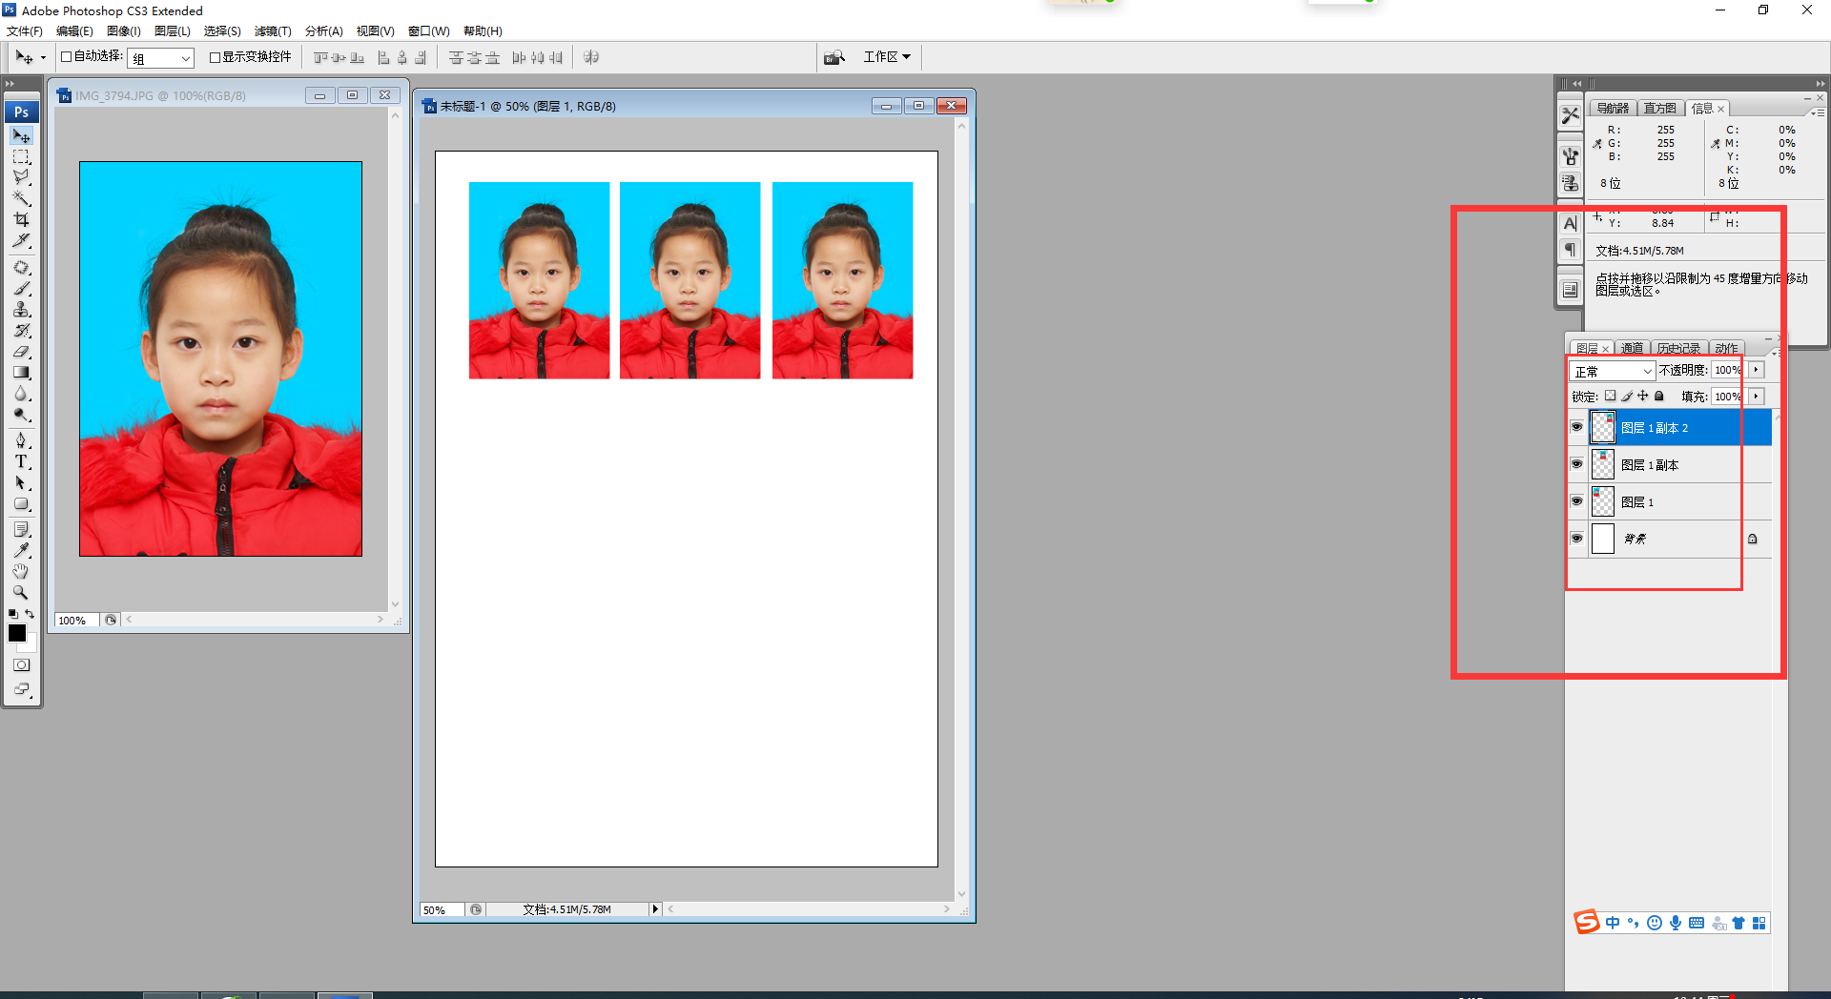Viewport: 1831px width, 999px height.
Task: Open the tool preset picker arrow
Action: 43,58
